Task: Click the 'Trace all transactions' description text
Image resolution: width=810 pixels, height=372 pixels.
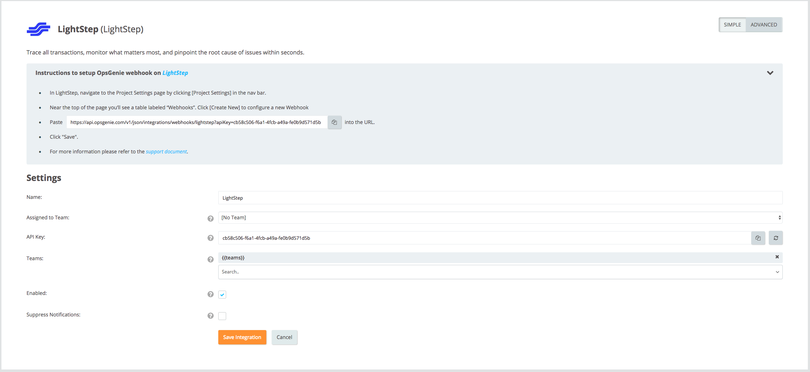Action: point(165,52)
